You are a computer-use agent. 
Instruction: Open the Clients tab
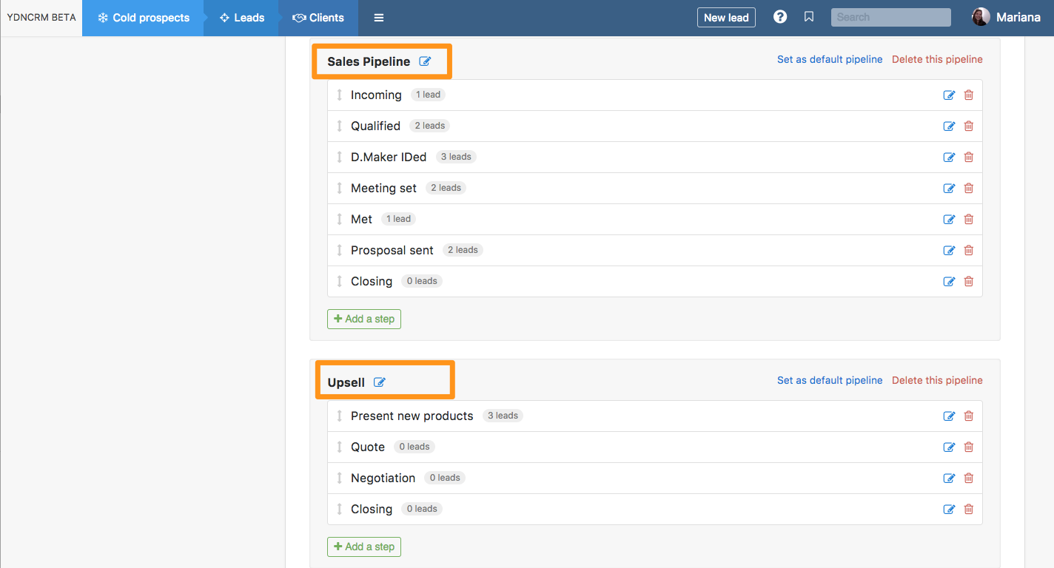pos(318,18)
